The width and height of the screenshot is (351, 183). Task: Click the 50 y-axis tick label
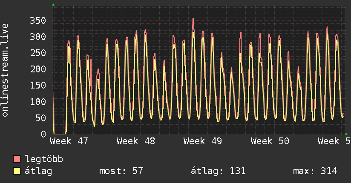click(41, 118)
